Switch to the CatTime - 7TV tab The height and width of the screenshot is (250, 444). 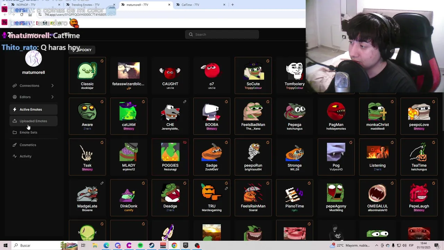[x=200, y=5]
